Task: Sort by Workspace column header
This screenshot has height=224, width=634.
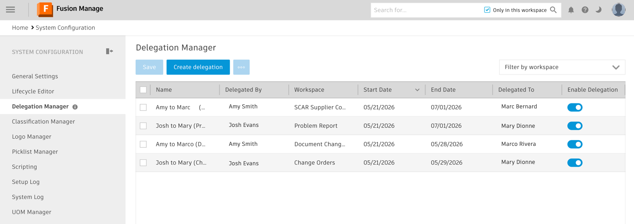Action: pos(309,90)
